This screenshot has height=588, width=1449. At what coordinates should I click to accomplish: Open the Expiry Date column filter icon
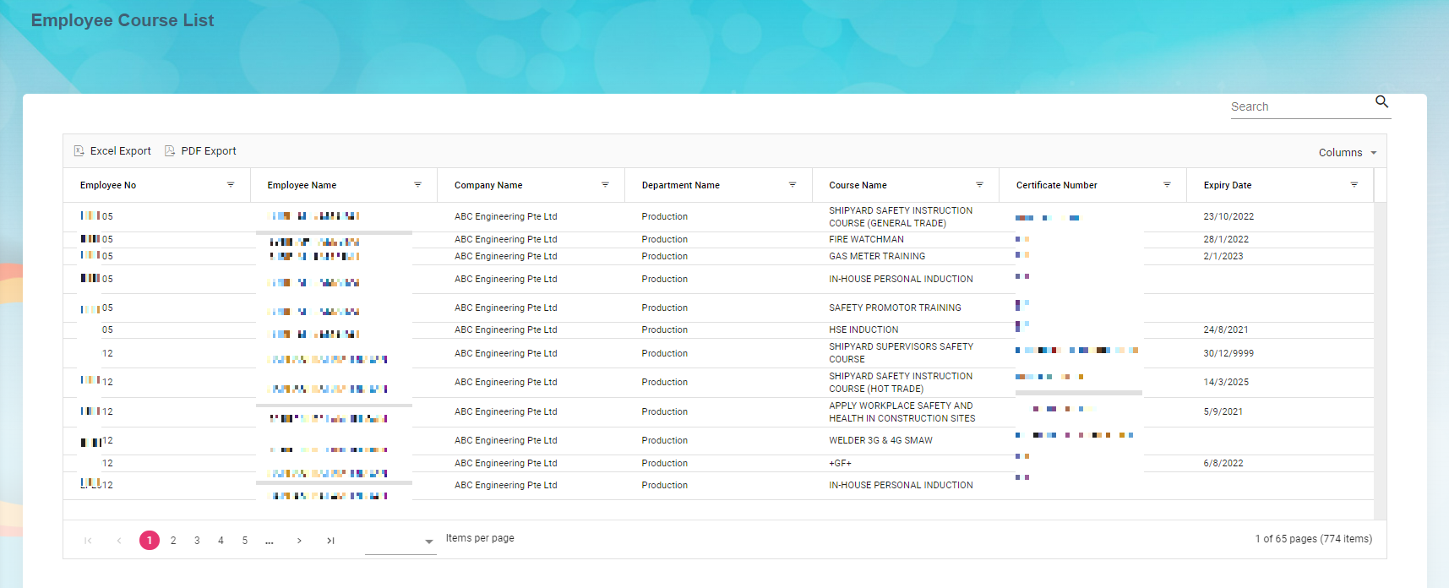1354,185
